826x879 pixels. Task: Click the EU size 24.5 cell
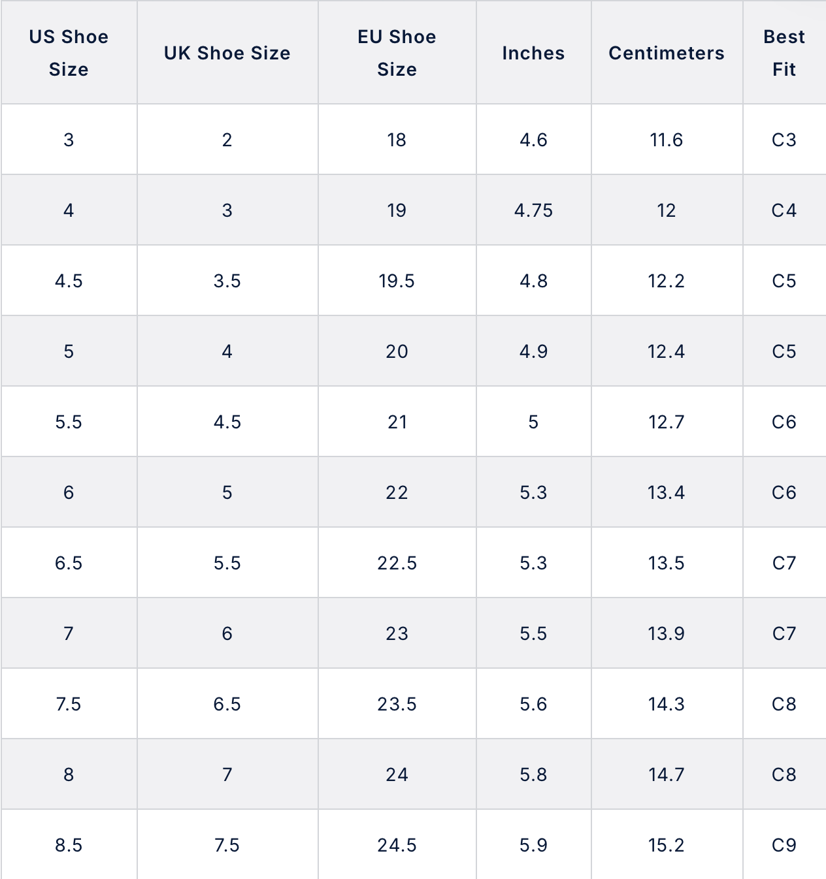tap(397, 844)
